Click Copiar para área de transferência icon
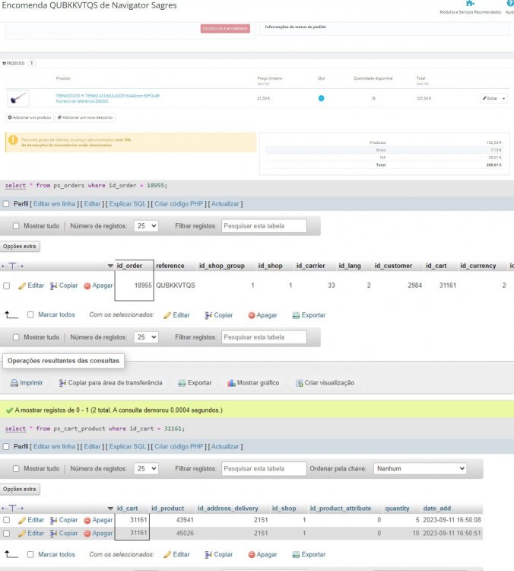514x571 pixels. click(62, 383)
